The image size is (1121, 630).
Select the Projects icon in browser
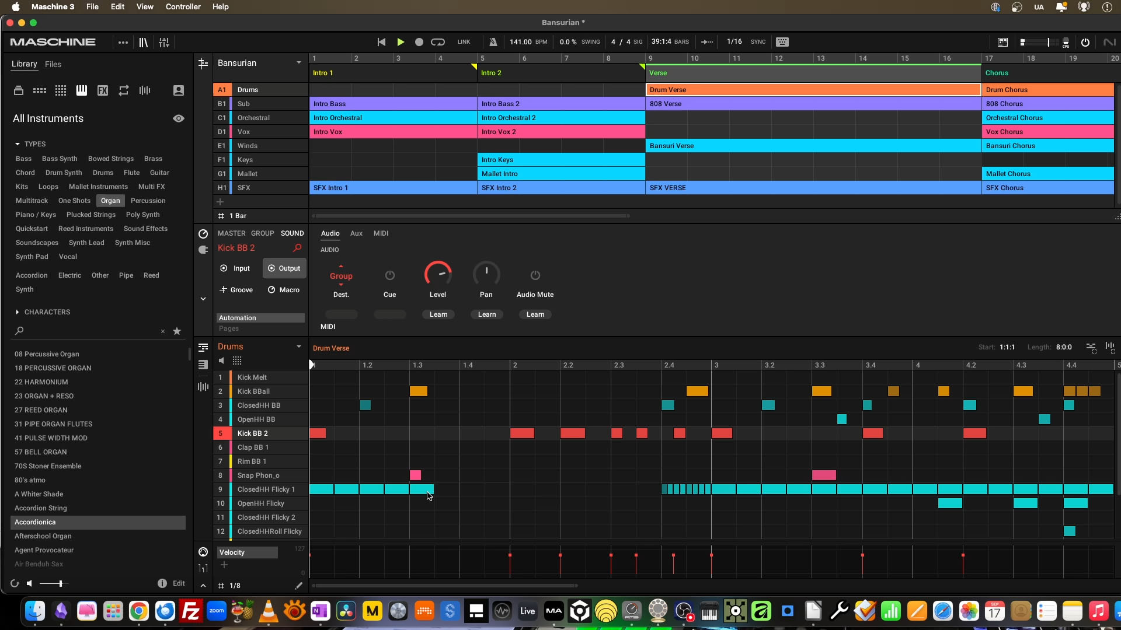pos(19,90)
